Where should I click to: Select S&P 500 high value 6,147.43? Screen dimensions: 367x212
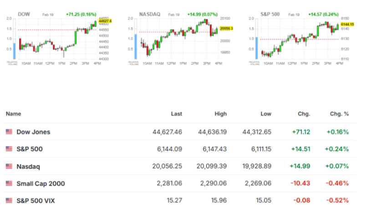[x=214, y=149]
